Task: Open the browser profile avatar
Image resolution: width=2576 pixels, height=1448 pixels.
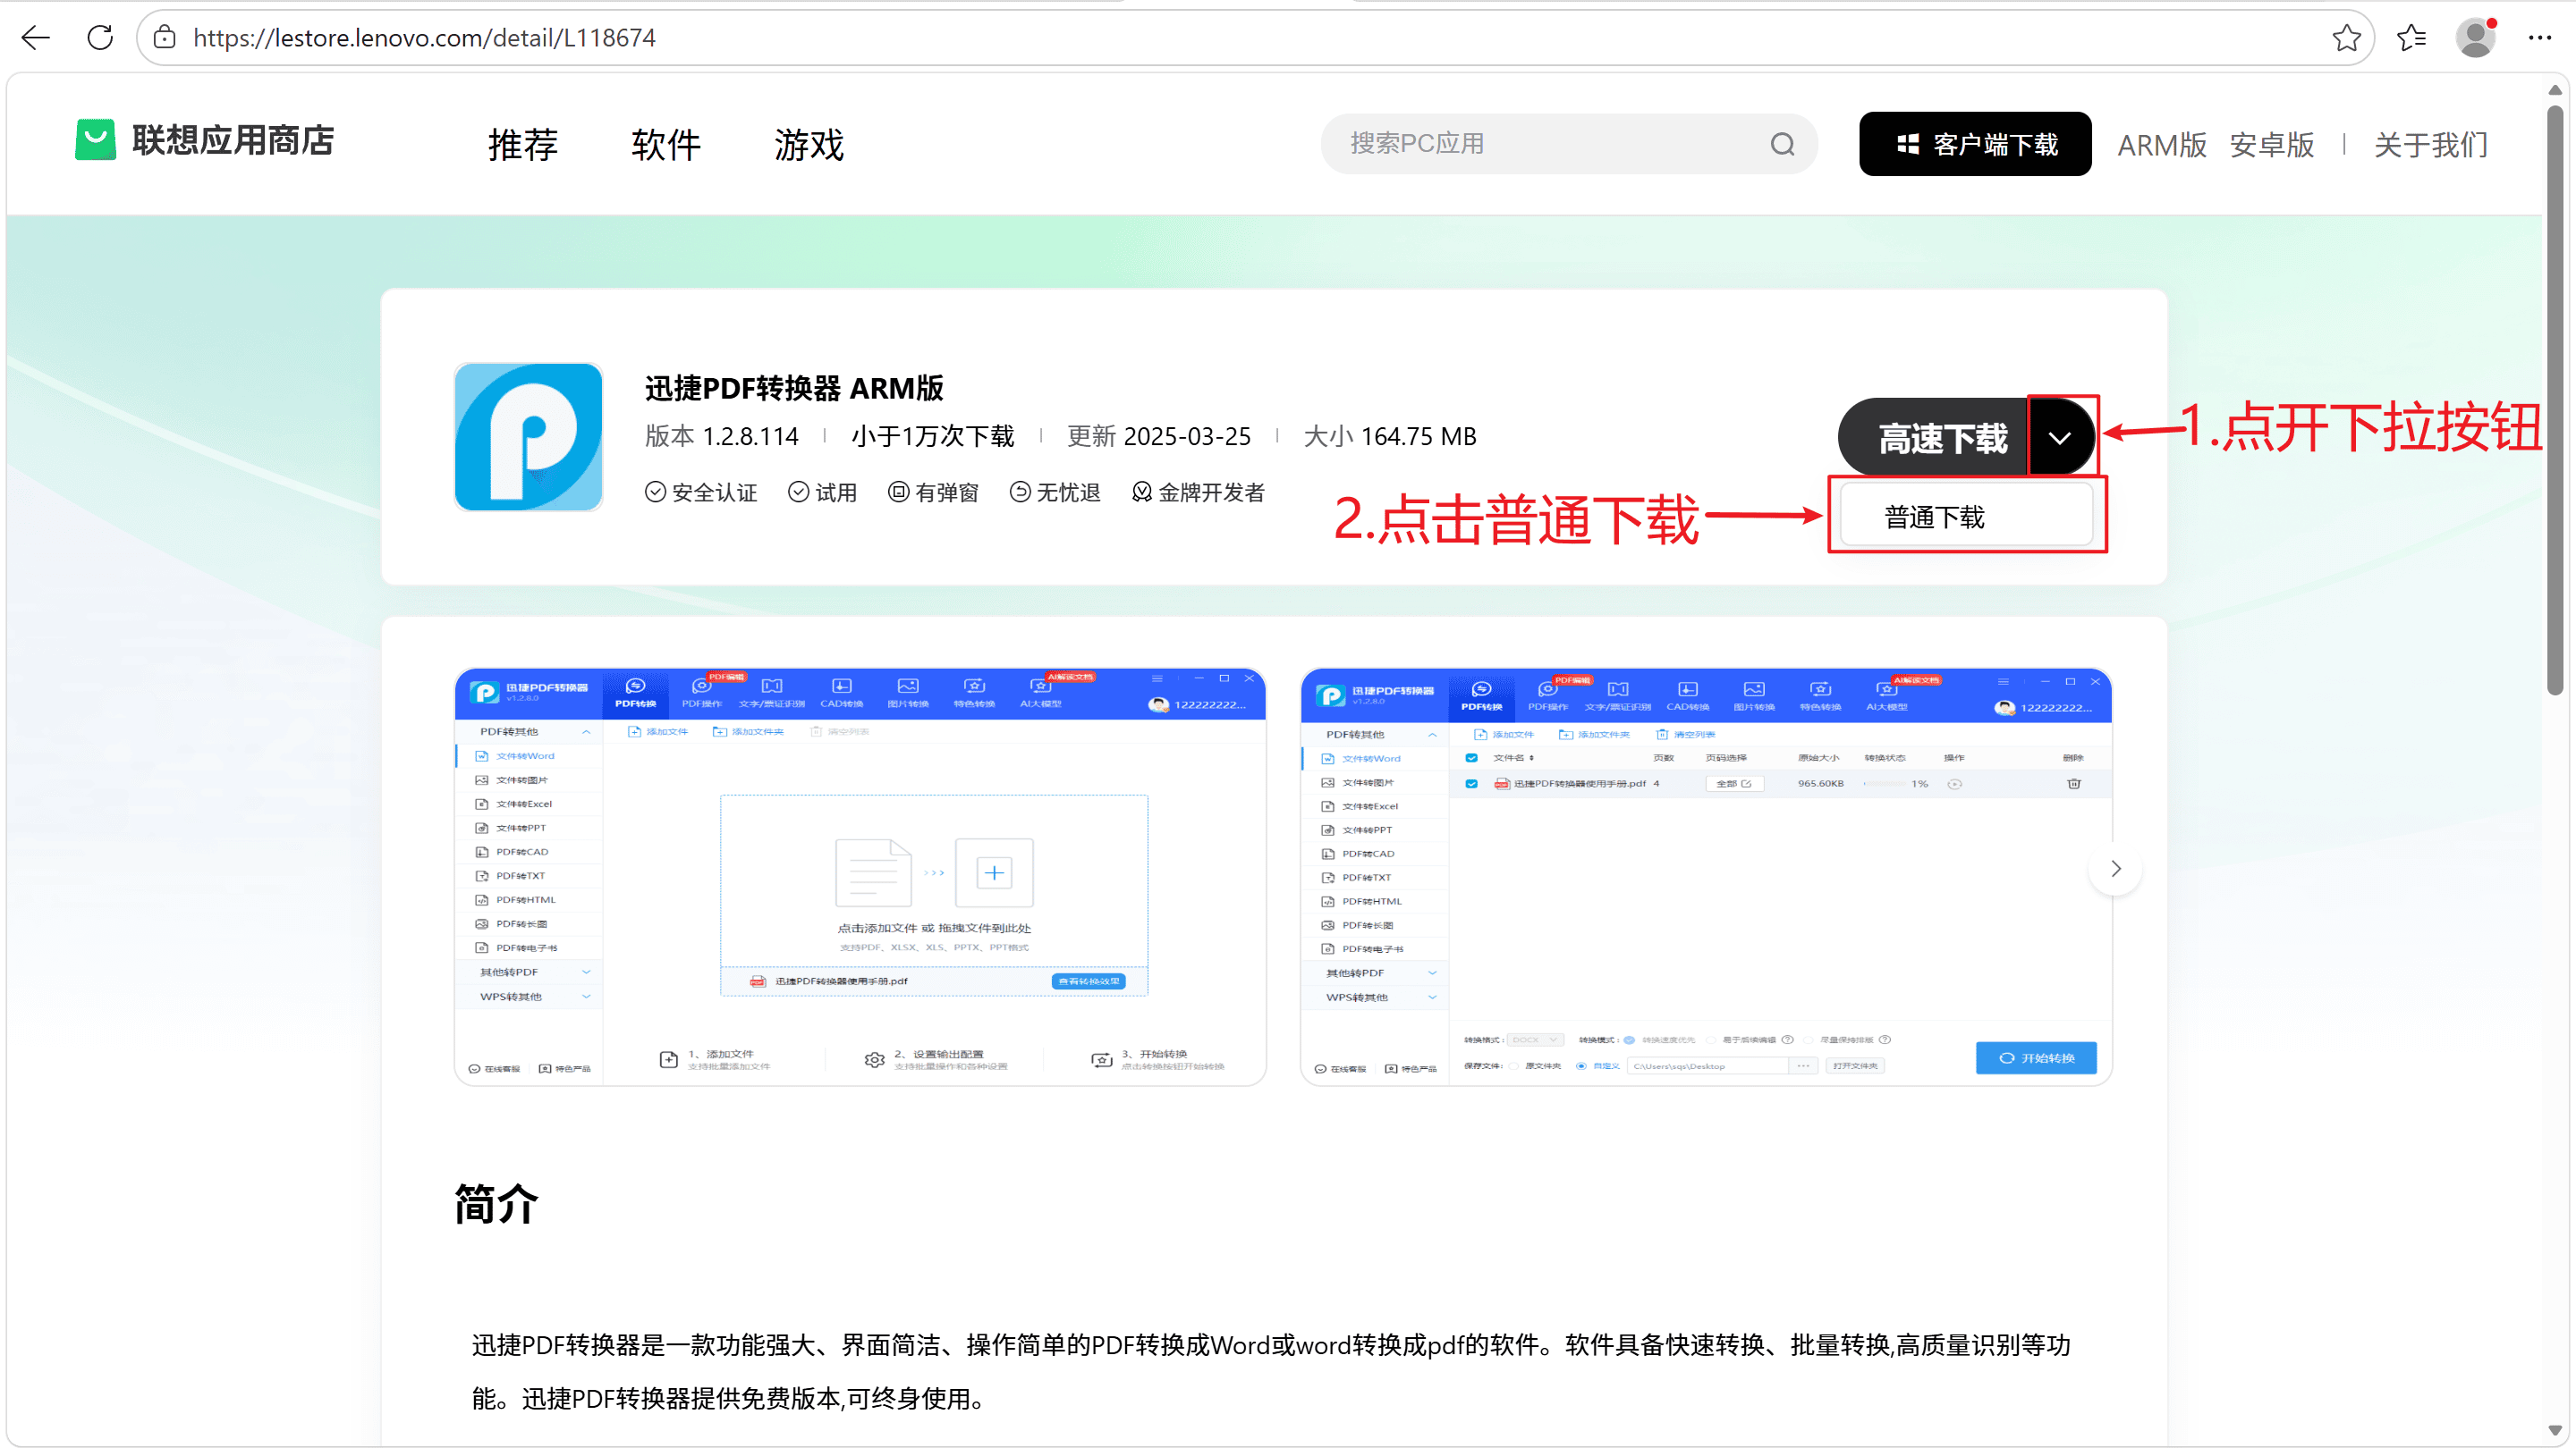Action: coord(2476,38)
